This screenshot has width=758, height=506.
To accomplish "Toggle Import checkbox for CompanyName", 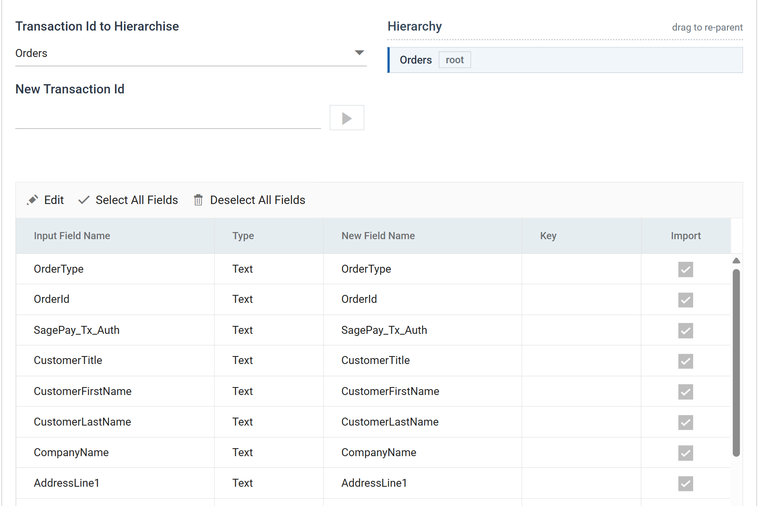I will [686, 453].
